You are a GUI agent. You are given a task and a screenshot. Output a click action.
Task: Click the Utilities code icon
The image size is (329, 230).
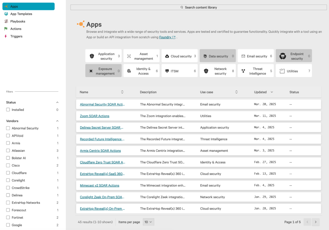(x=282, y=71)
